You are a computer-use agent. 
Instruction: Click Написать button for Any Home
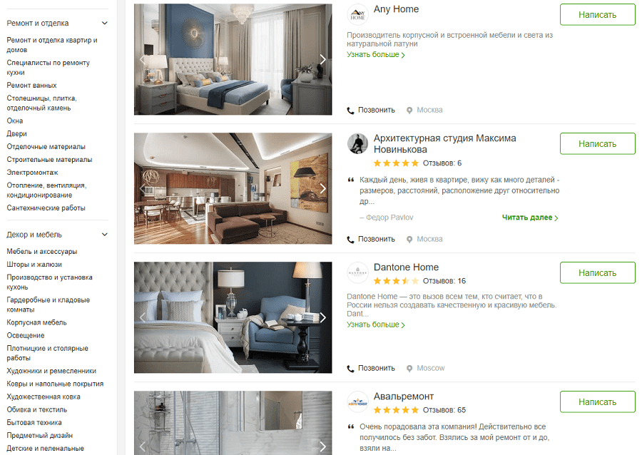(597, 15)
